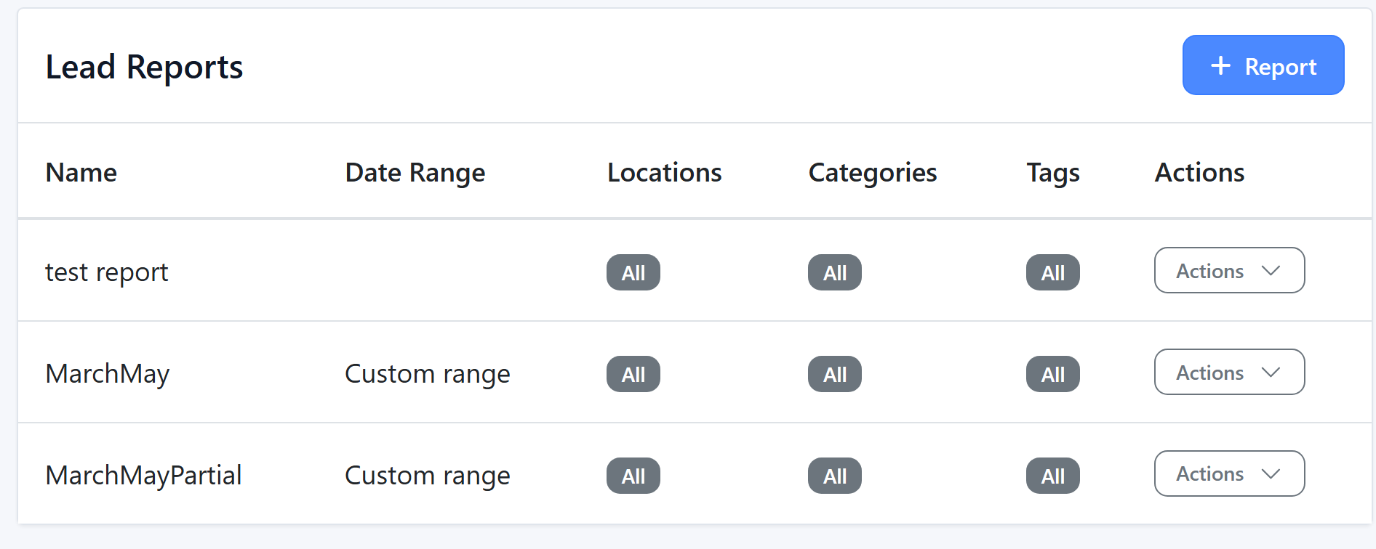Image resolution: width=1376 pixels, height=549 pixels.
Task: Open Actions menu for MarchMayPartial row
Action: click(x=1228, y=474)
